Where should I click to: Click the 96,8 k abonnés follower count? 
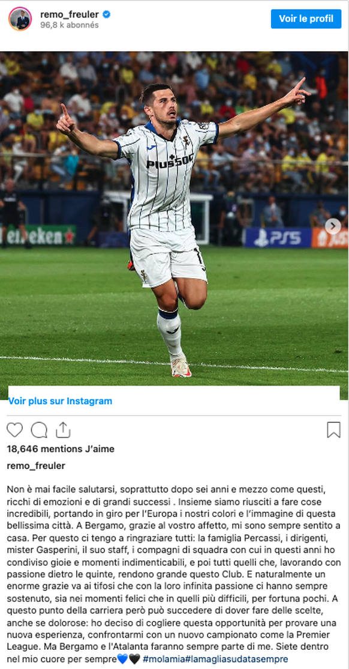pyautogui.click(x=70, y=25)
